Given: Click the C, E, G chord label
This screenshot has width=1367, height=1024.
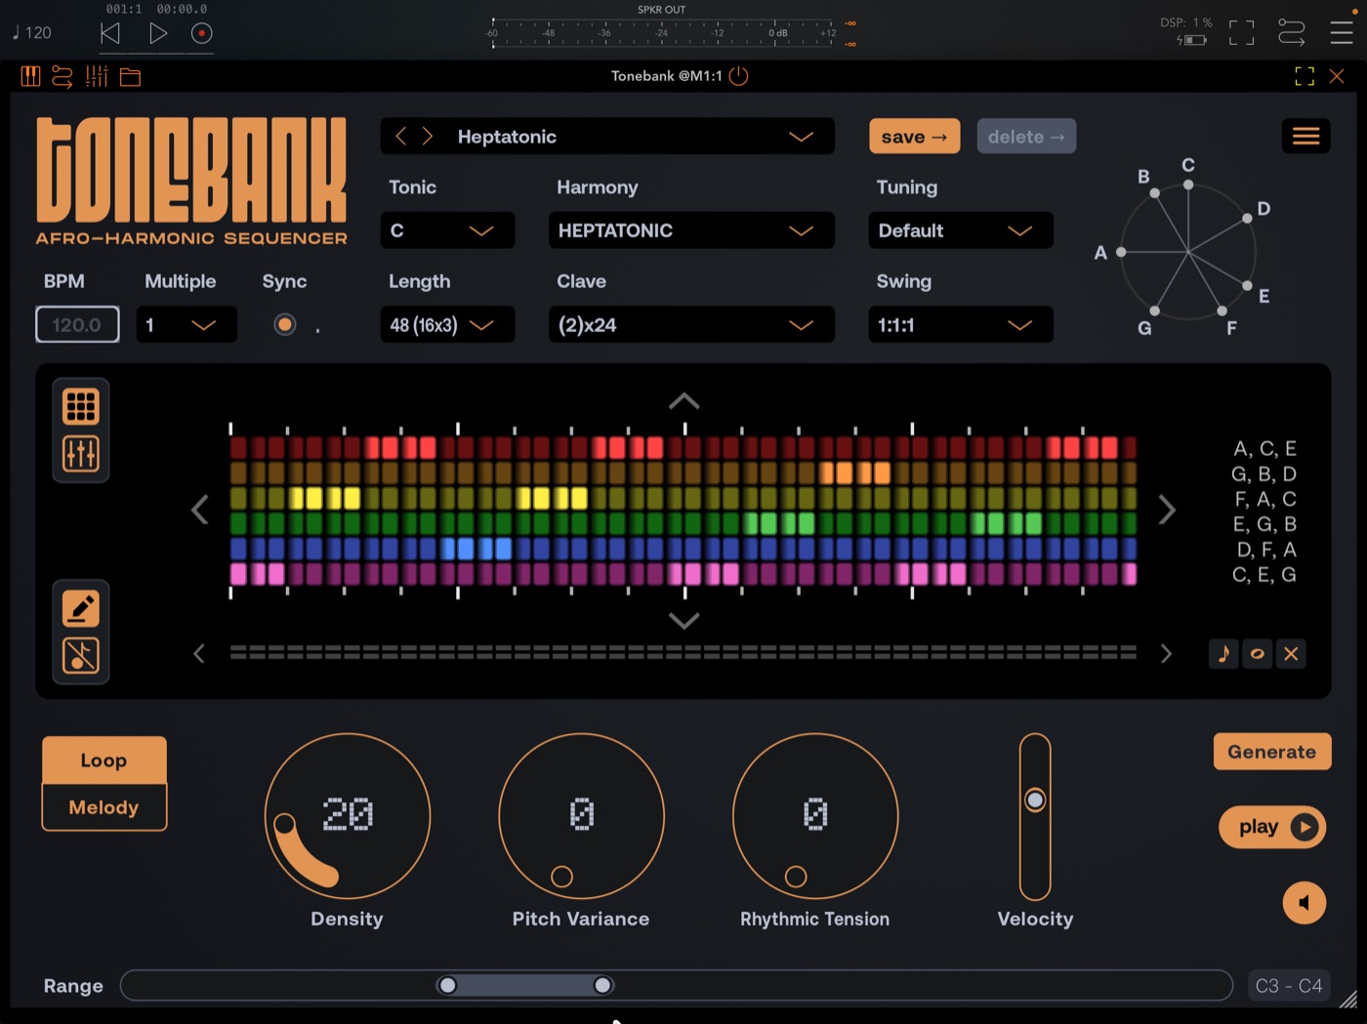Looking at the screenshot, I should [x=1264, y=575].
